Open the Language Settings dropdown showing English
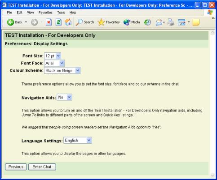Screen dimensions: 217x180 (x=78, y=141)
